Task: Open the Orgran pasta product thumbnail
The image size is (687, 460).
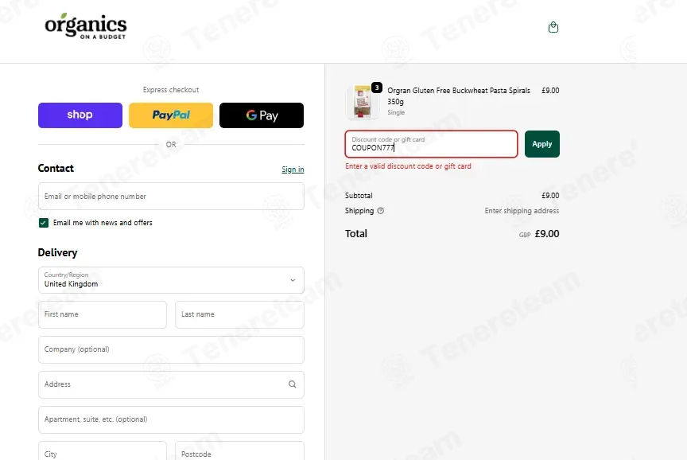Action: click(363, 102)
